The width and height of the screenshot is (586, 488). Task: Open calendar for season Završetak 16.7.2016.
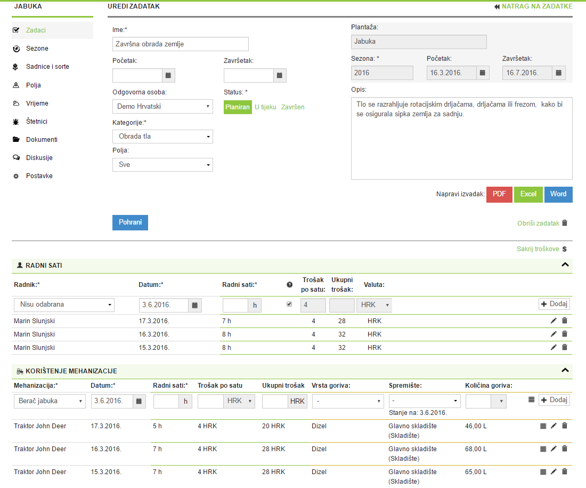tap(559, 73)
